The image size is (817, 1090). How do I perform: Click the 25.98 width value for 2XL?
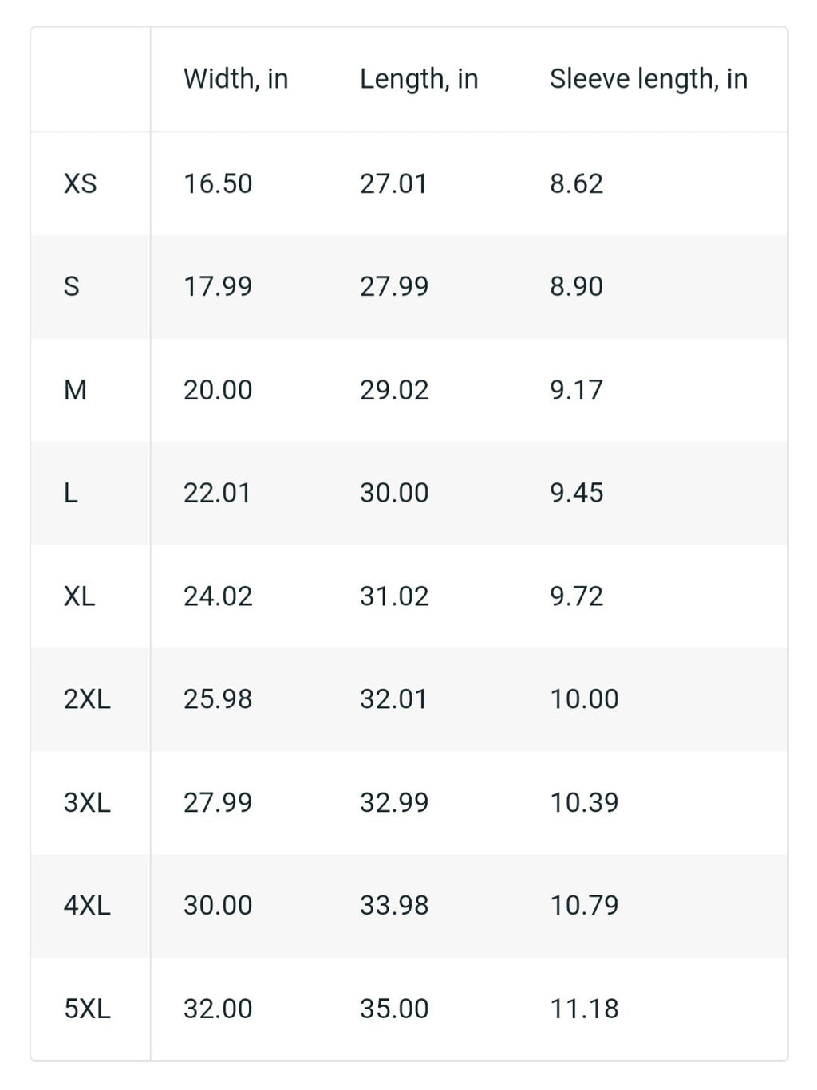pos(218,699)
